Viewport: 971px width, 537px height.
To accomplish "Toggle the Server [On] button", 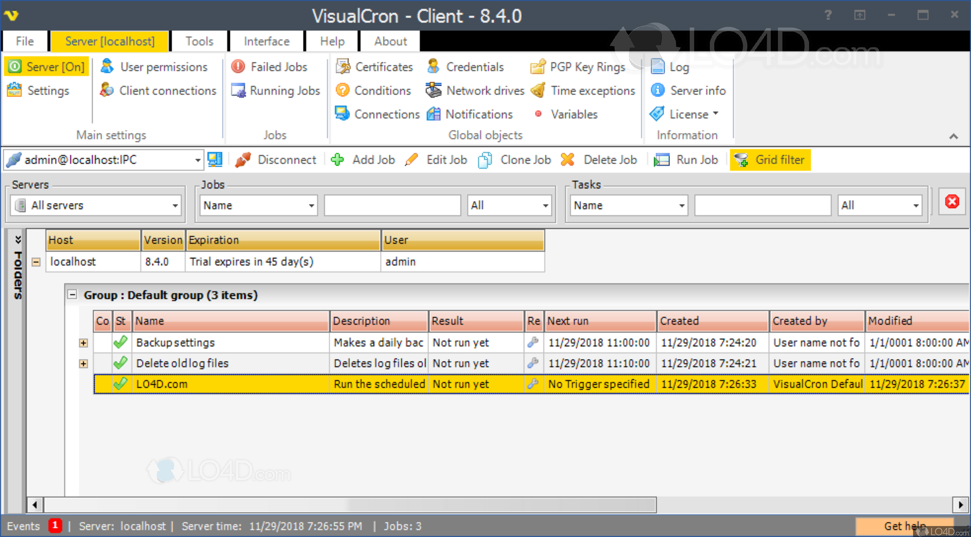I will tap(47, 67).
